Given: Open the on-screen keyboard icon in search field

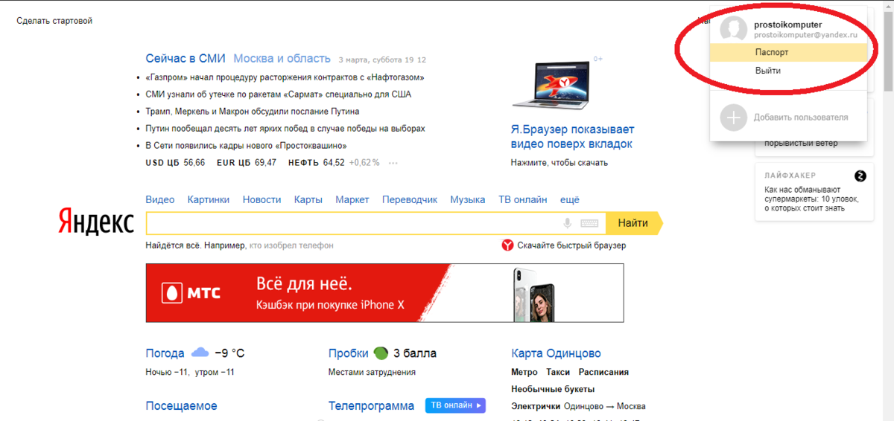Looking at the screenshot, I should click(589, 223).
